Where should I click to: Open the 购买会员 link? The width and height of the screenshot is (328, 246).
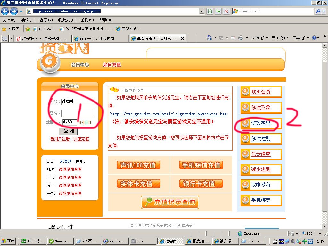261,92
